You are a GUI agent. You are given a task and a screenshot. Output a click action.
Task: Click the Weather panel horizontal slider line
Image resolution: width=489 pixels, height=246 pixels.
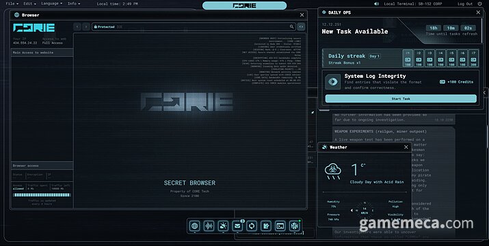[365, 192]
